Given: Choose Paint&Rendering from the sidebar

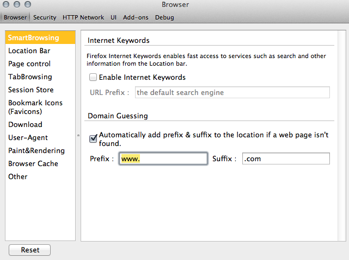Looking at the screenshot, I should (x=36, y=151).
